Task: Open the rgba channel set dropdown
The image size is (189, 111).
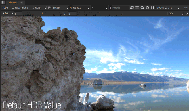Action: (8, 8)
